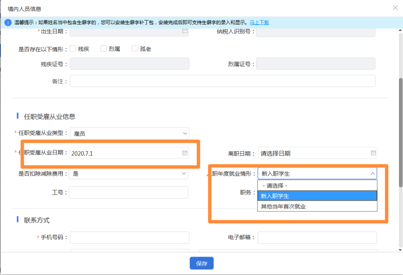Click the 出生日期 field

tap(129, 32)
